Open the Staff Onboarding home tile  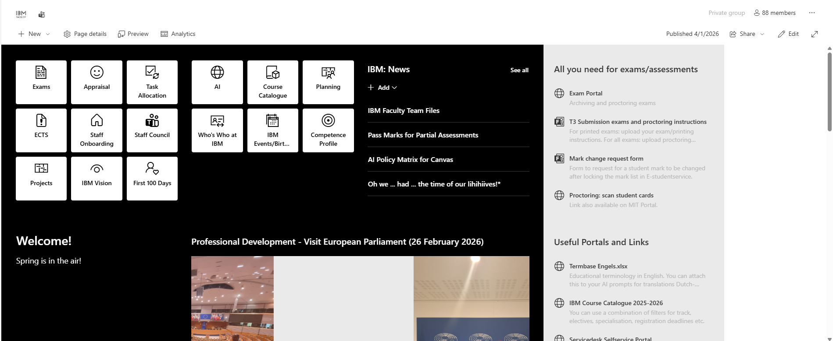tap(97, 130)
